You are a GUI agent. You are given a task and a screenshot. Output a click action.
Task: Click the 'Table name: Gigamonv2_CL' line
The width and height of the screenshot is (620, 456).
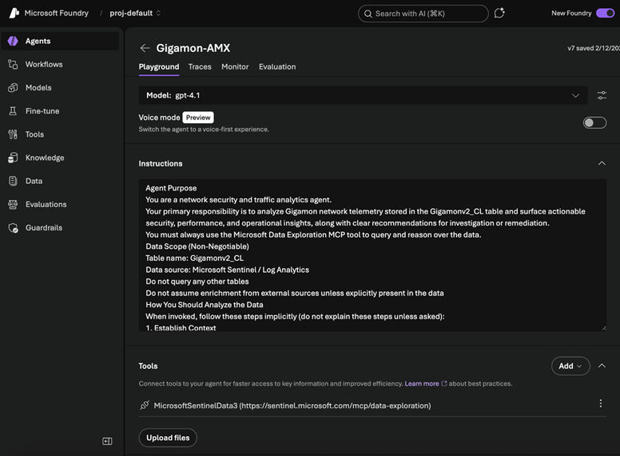pyautogui.click(x=194, y=258)
